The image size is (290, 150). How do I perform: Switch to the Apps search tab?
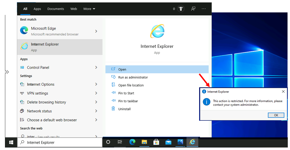click(37, 9)
